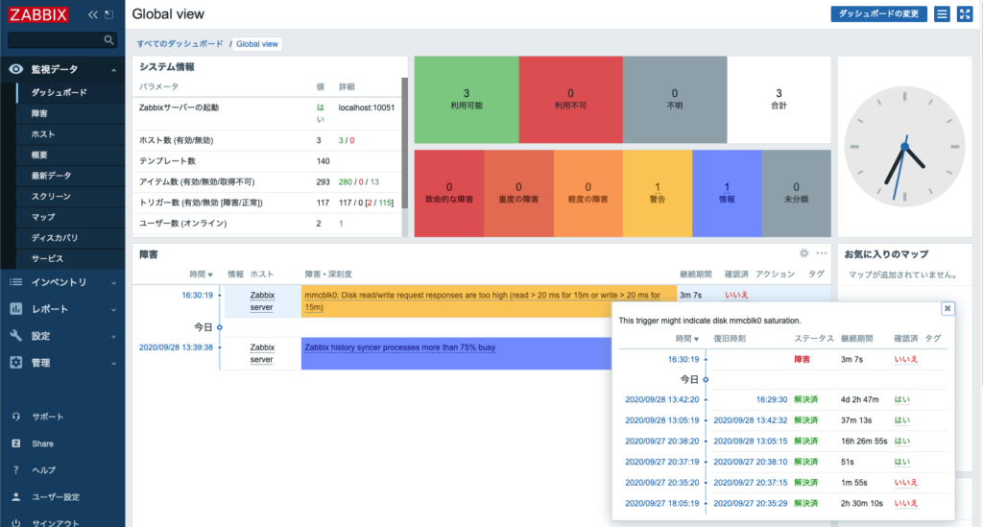Open the 最新データ menu item

pos(52,176)
